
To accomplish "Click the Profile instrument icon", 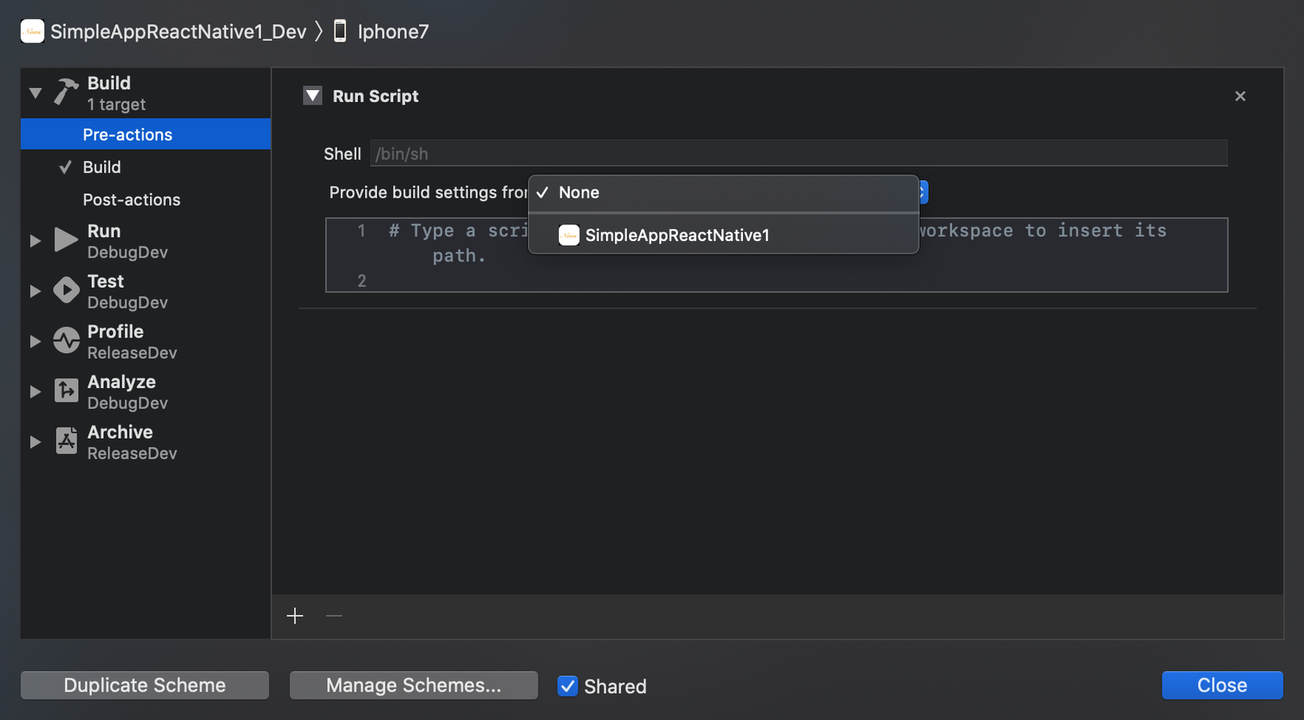I will pos(66,341).
